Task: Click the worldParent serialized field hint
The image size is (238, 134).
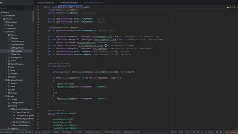Action: [x=88, y=13]
